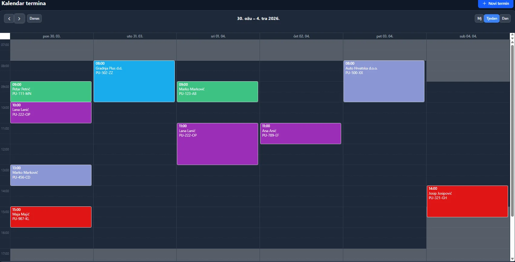Open Lana Lanić 10:00 Monday appointment
The image size is (515, 262).
pyautogui.click(x=51, y=112)
